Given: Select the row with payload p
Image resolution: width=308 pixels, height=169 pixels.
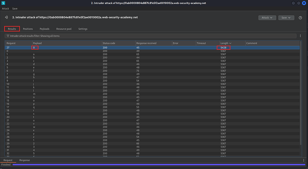Looking at the screenshot, I should point(152,104).
